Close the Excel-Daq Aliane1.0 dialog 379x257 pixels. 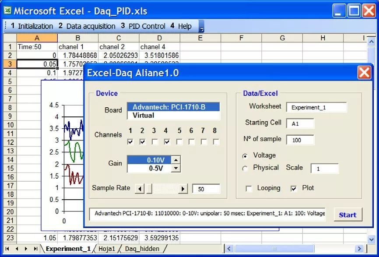364,72
